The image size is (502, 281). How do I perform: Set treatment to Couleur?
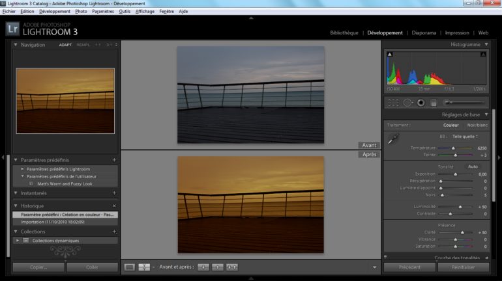click(x=451, y=125)
